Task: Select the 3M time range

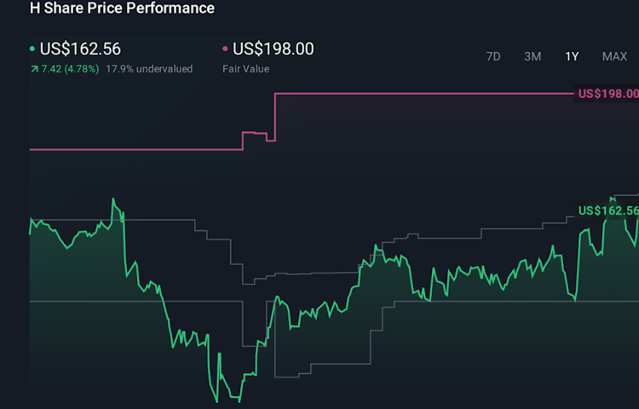Action: pos(532,56)
